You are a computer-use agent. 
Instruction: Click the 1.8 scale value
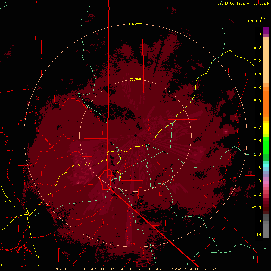257,168
